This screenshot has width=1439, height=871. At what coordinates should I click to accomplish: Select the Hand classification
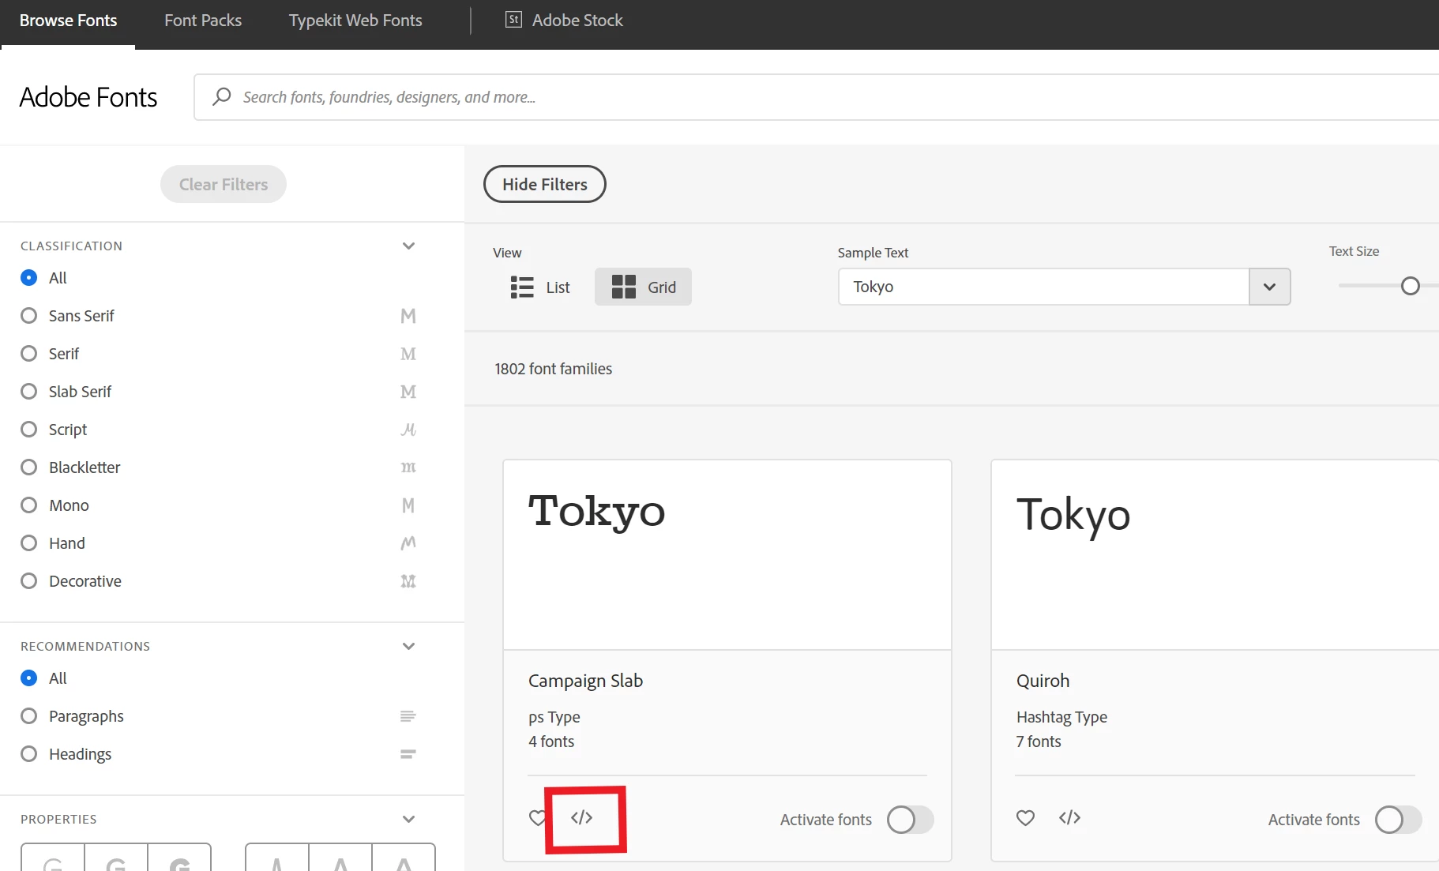point(29,543)
